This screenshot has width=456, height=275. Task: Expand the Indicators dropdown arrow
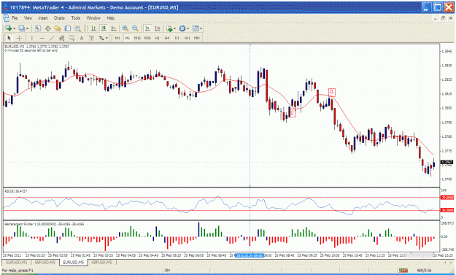(174, 28)
